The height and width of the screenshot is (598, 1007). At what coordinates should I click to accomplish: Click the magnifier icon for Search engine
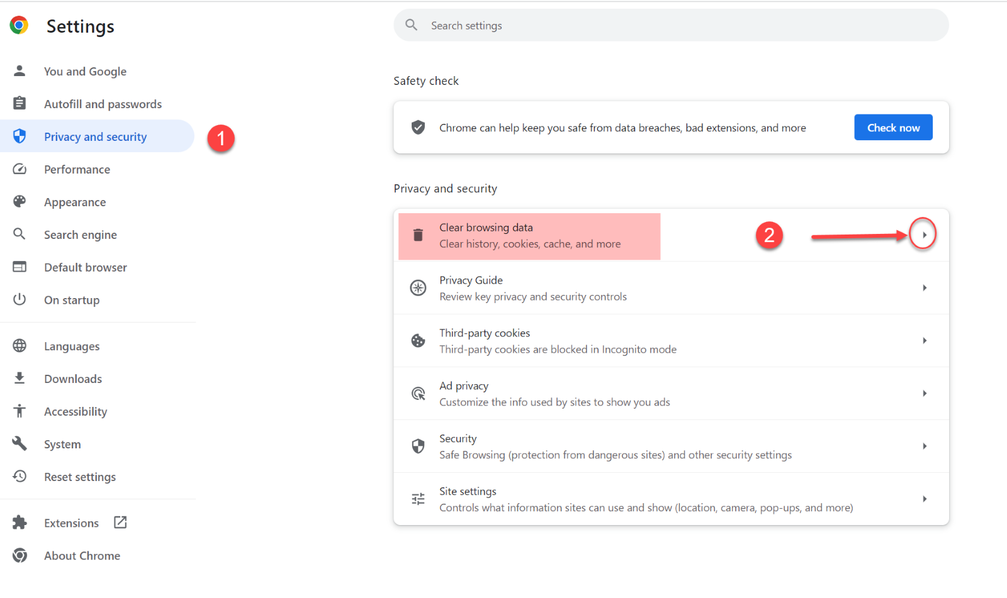20,234
